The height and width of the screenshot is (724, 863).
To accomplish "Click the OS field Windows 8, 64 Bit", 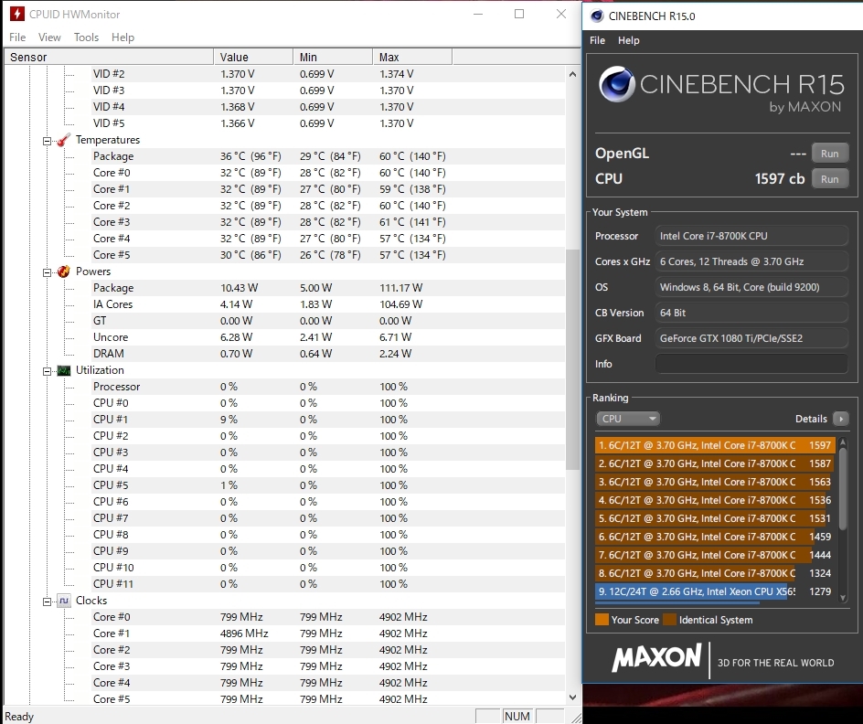I will tap(751, 287).
